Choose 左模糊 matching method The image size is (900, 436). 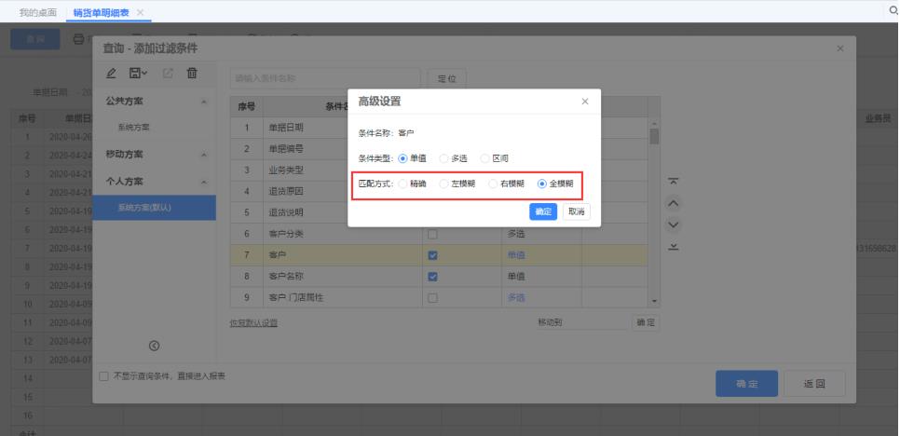click(x=443, y=184)
